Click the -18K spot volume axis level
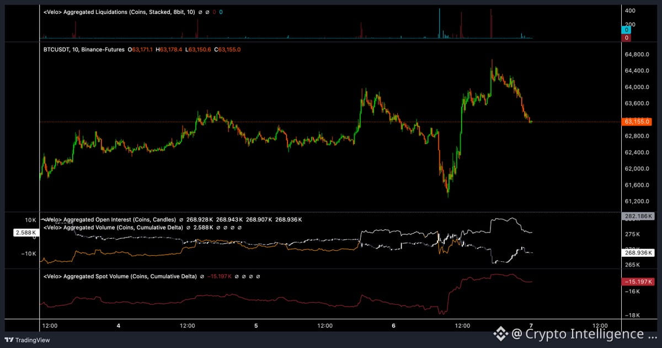 (x=633, y=315)
